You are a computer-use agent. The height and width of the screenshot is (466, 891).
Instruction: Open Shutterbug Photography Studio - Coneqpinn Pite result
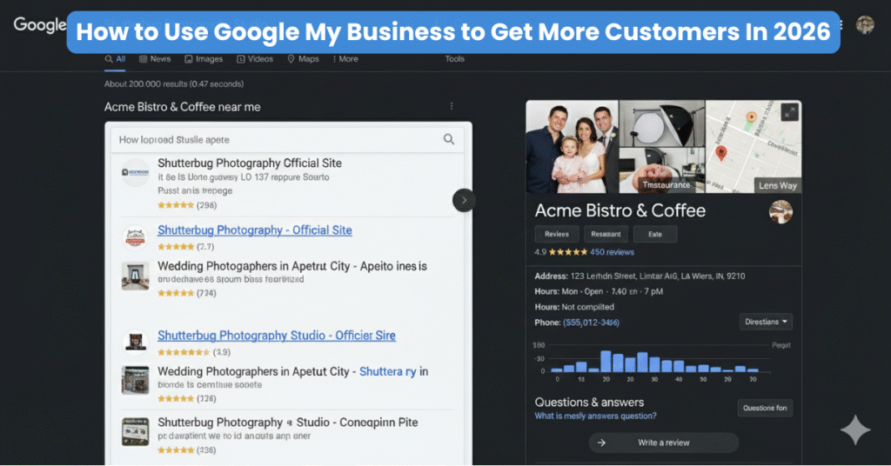[287, 423]
